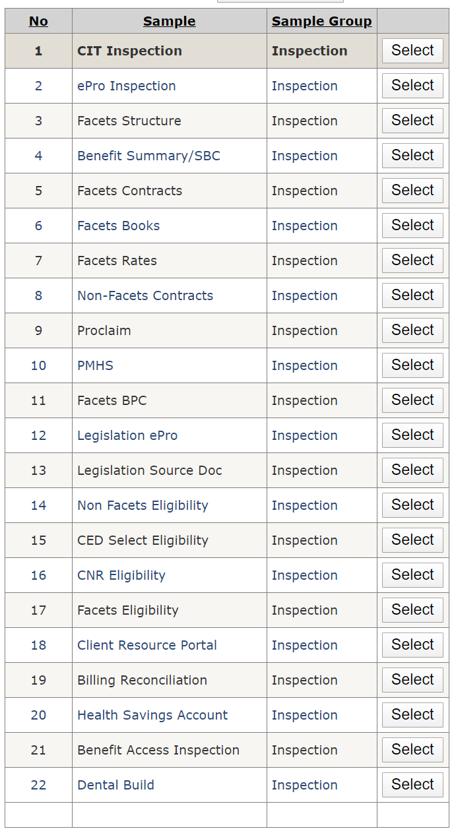
Task: Select the Legislation ePro row button
Action: coord(412,435)
